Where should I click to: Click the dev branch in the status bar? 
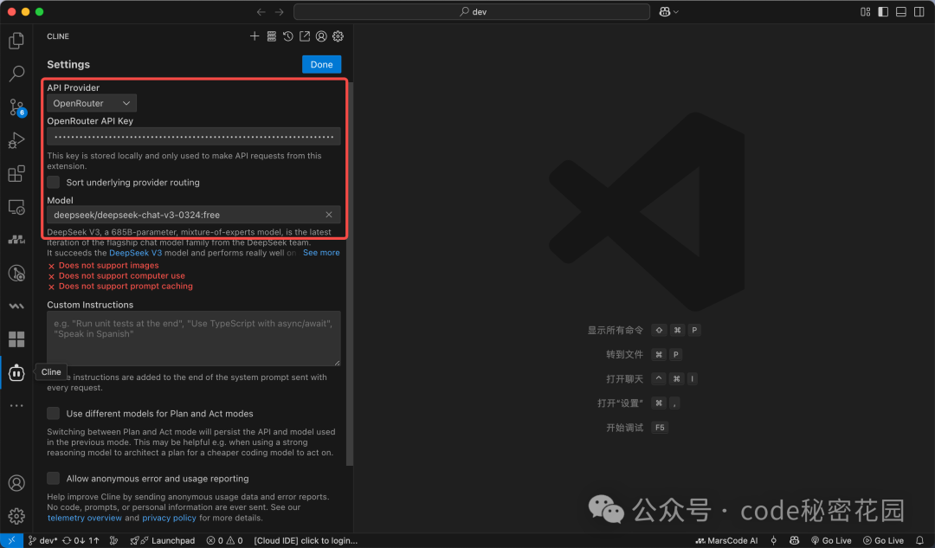[42, 540]
